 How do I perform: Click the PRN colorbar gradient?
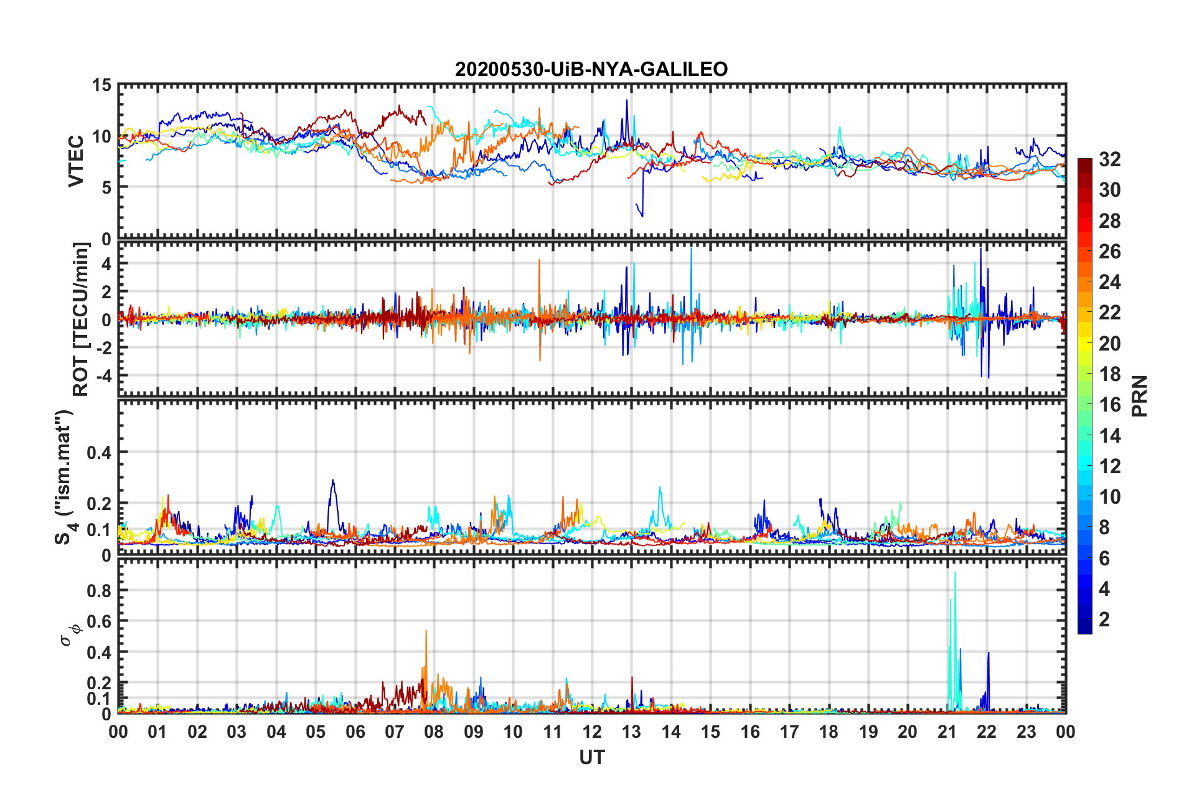[x=1084, y=397]
